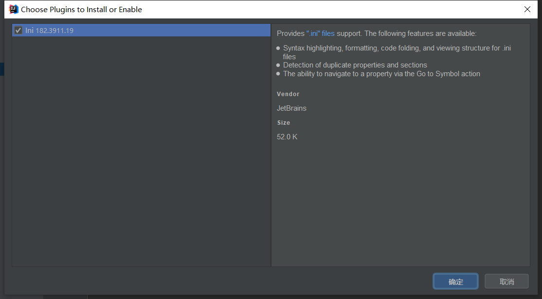The image size is (542, 299).
Task: Close the Choose Plugins dialog window
Action: [527, 9]
